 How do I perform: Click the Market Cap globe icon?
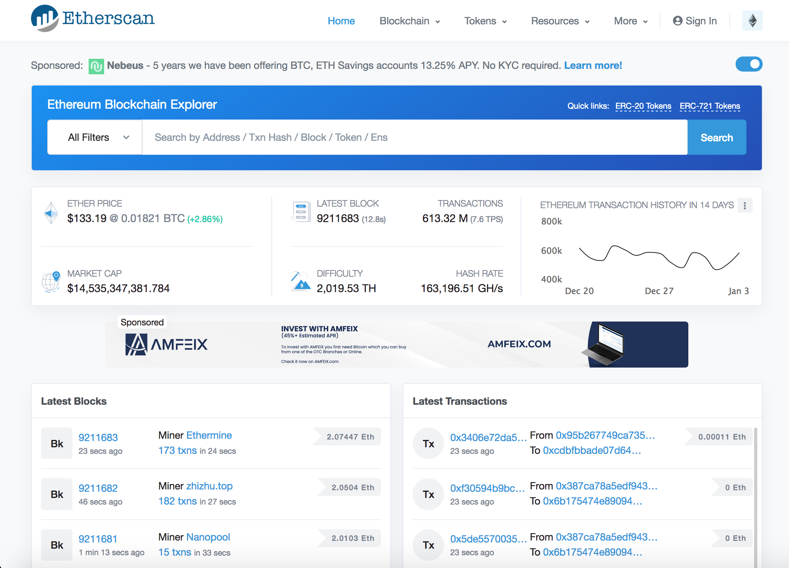pyautogui.click(x=51, y=282)
